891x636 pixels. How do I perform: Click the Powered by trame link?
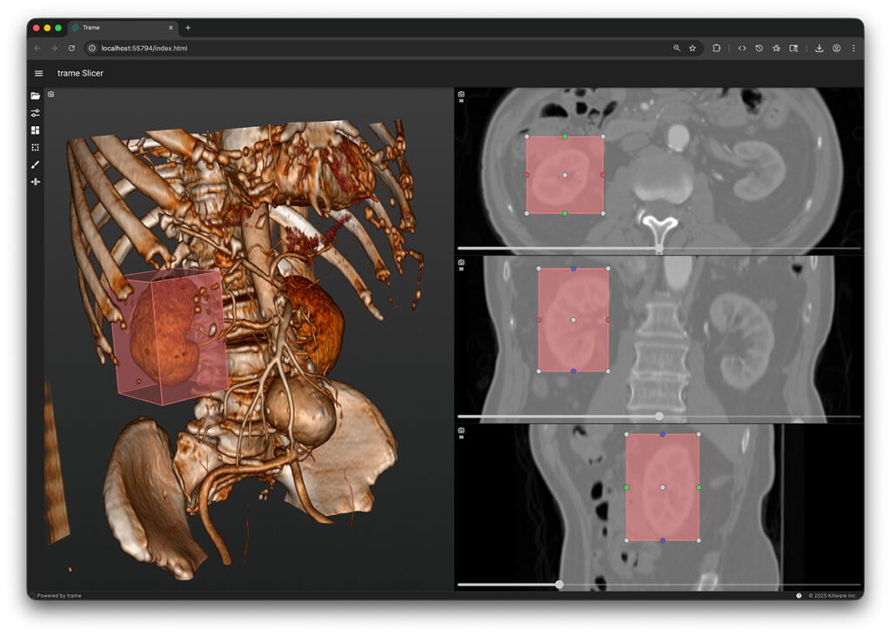[x=57, y=595]
